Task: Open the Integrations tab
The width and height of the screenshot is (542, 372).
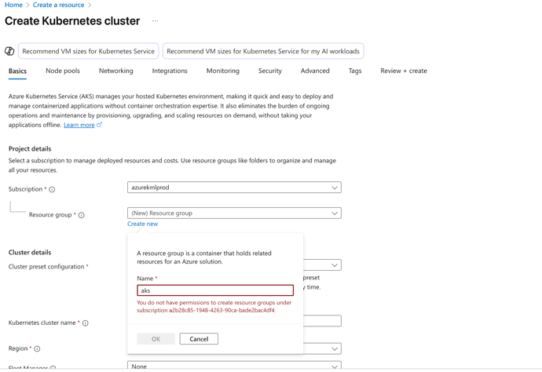Action: tap(170, 71)
